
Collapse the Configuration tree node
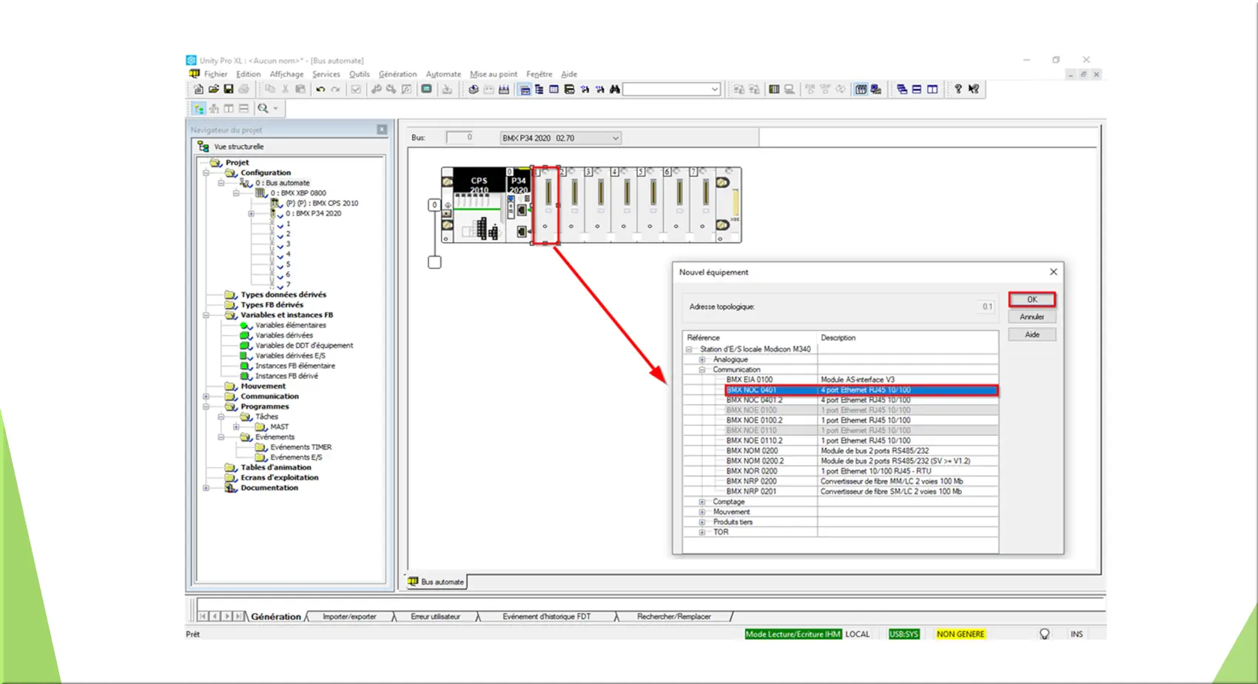(206, 173)
